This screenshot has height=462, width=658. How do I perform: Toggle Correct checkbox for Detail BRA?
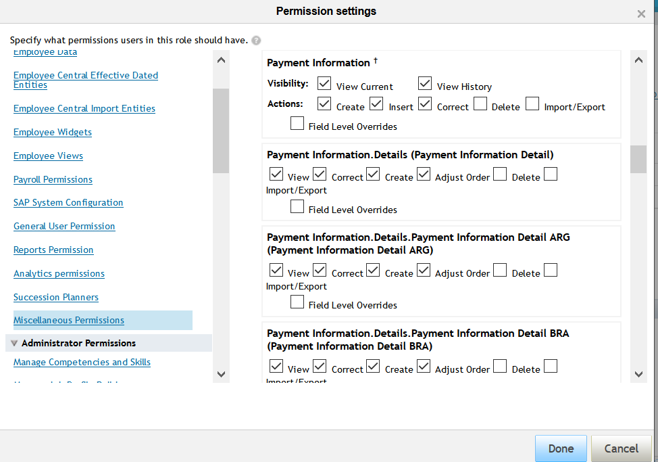coord(320,366)
